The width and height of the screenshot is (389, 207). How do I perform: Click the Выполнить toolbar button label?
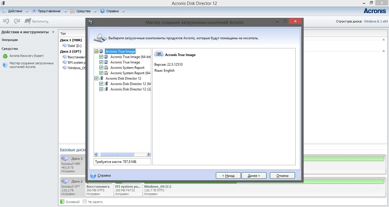[x=40, y=21]
